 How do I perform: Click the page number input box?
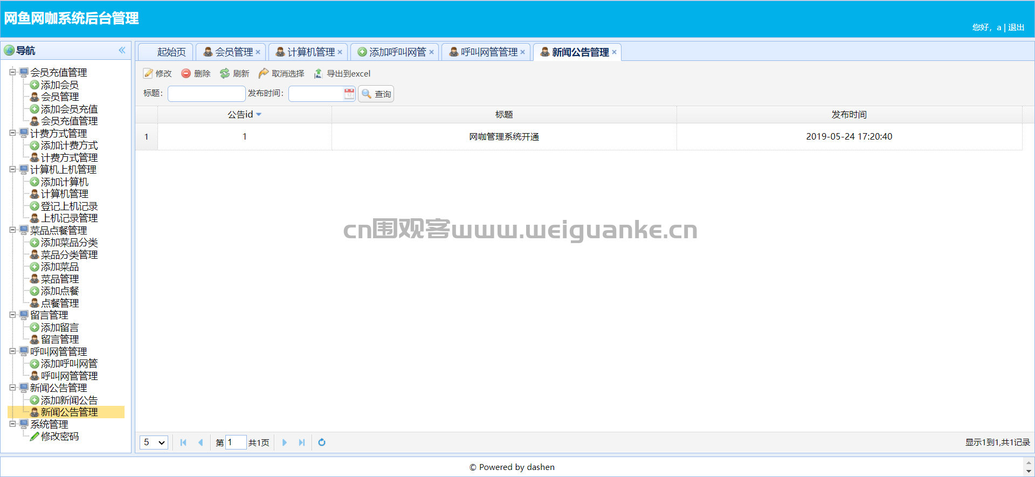236,443
